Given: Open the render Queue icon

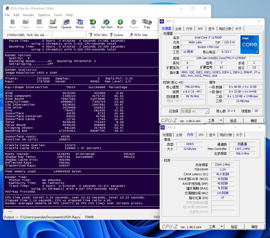Looking at the screenshot, I should click(x=66, y=23).
